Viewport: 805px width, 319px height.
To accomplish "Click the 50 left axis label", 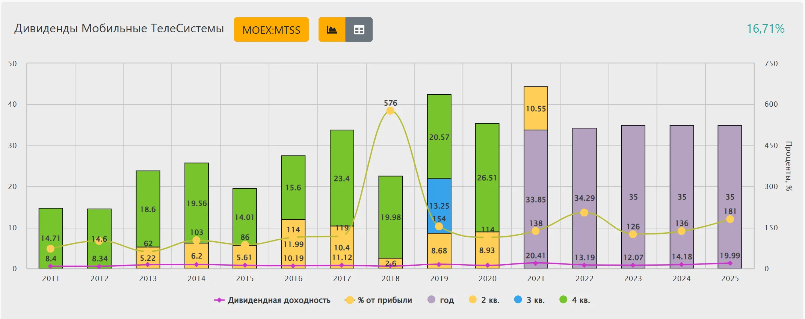I will [12, 63].
